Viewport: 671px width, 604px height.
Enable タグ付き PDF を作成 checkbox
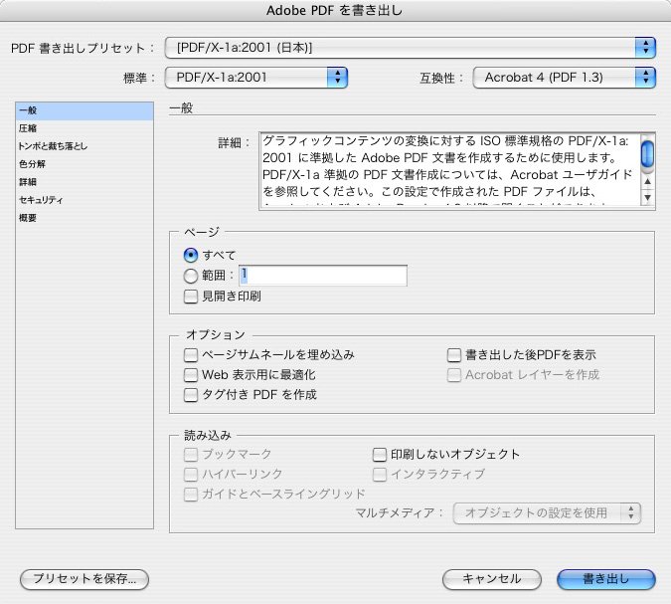click(191, 394)
